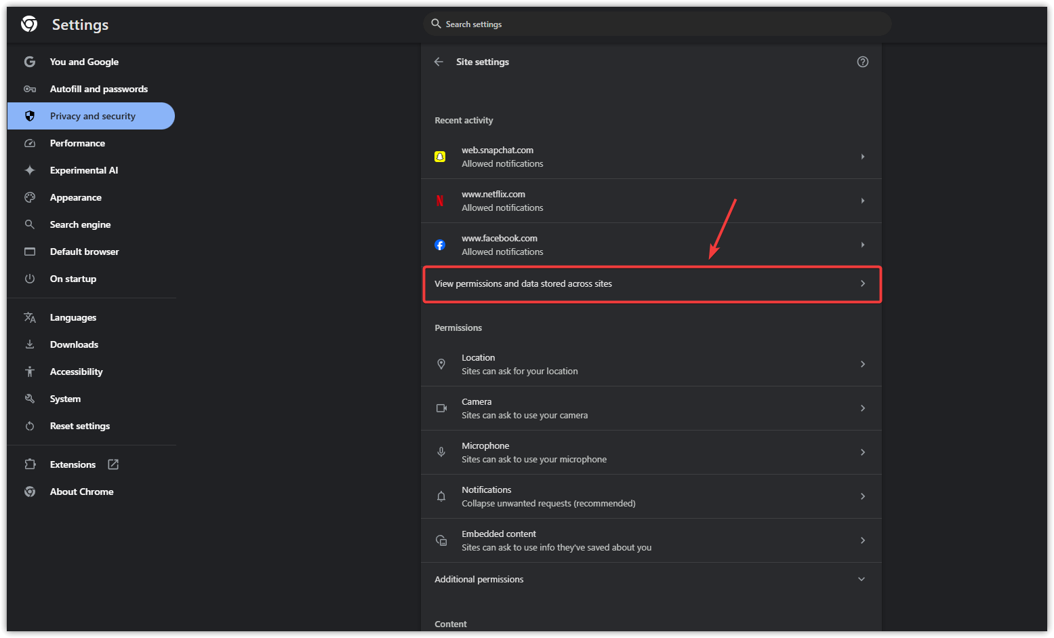This screenshot has width=1054, height=638.
Task: Open Microphone permission settings chevron
Action: [x=862, y=452]
